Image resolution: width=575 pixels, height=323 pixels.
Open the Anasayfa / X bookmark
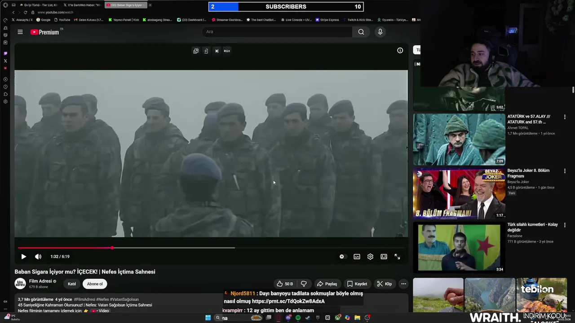pos(22,20)
